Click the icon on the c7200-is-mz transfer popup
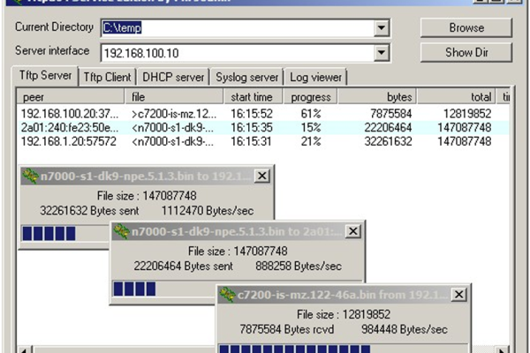Image resolution: width=530 pixels, height=353 pixels. coord(229,295)
